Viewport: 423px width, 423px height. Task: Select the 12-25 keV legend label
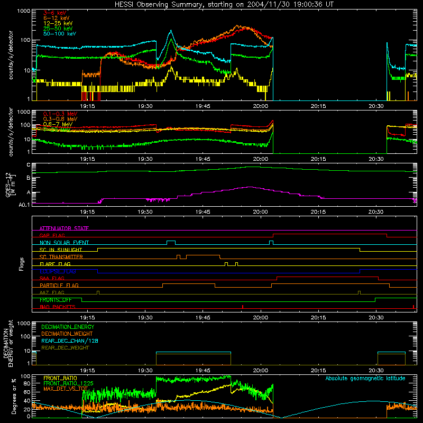coord(58,23)
